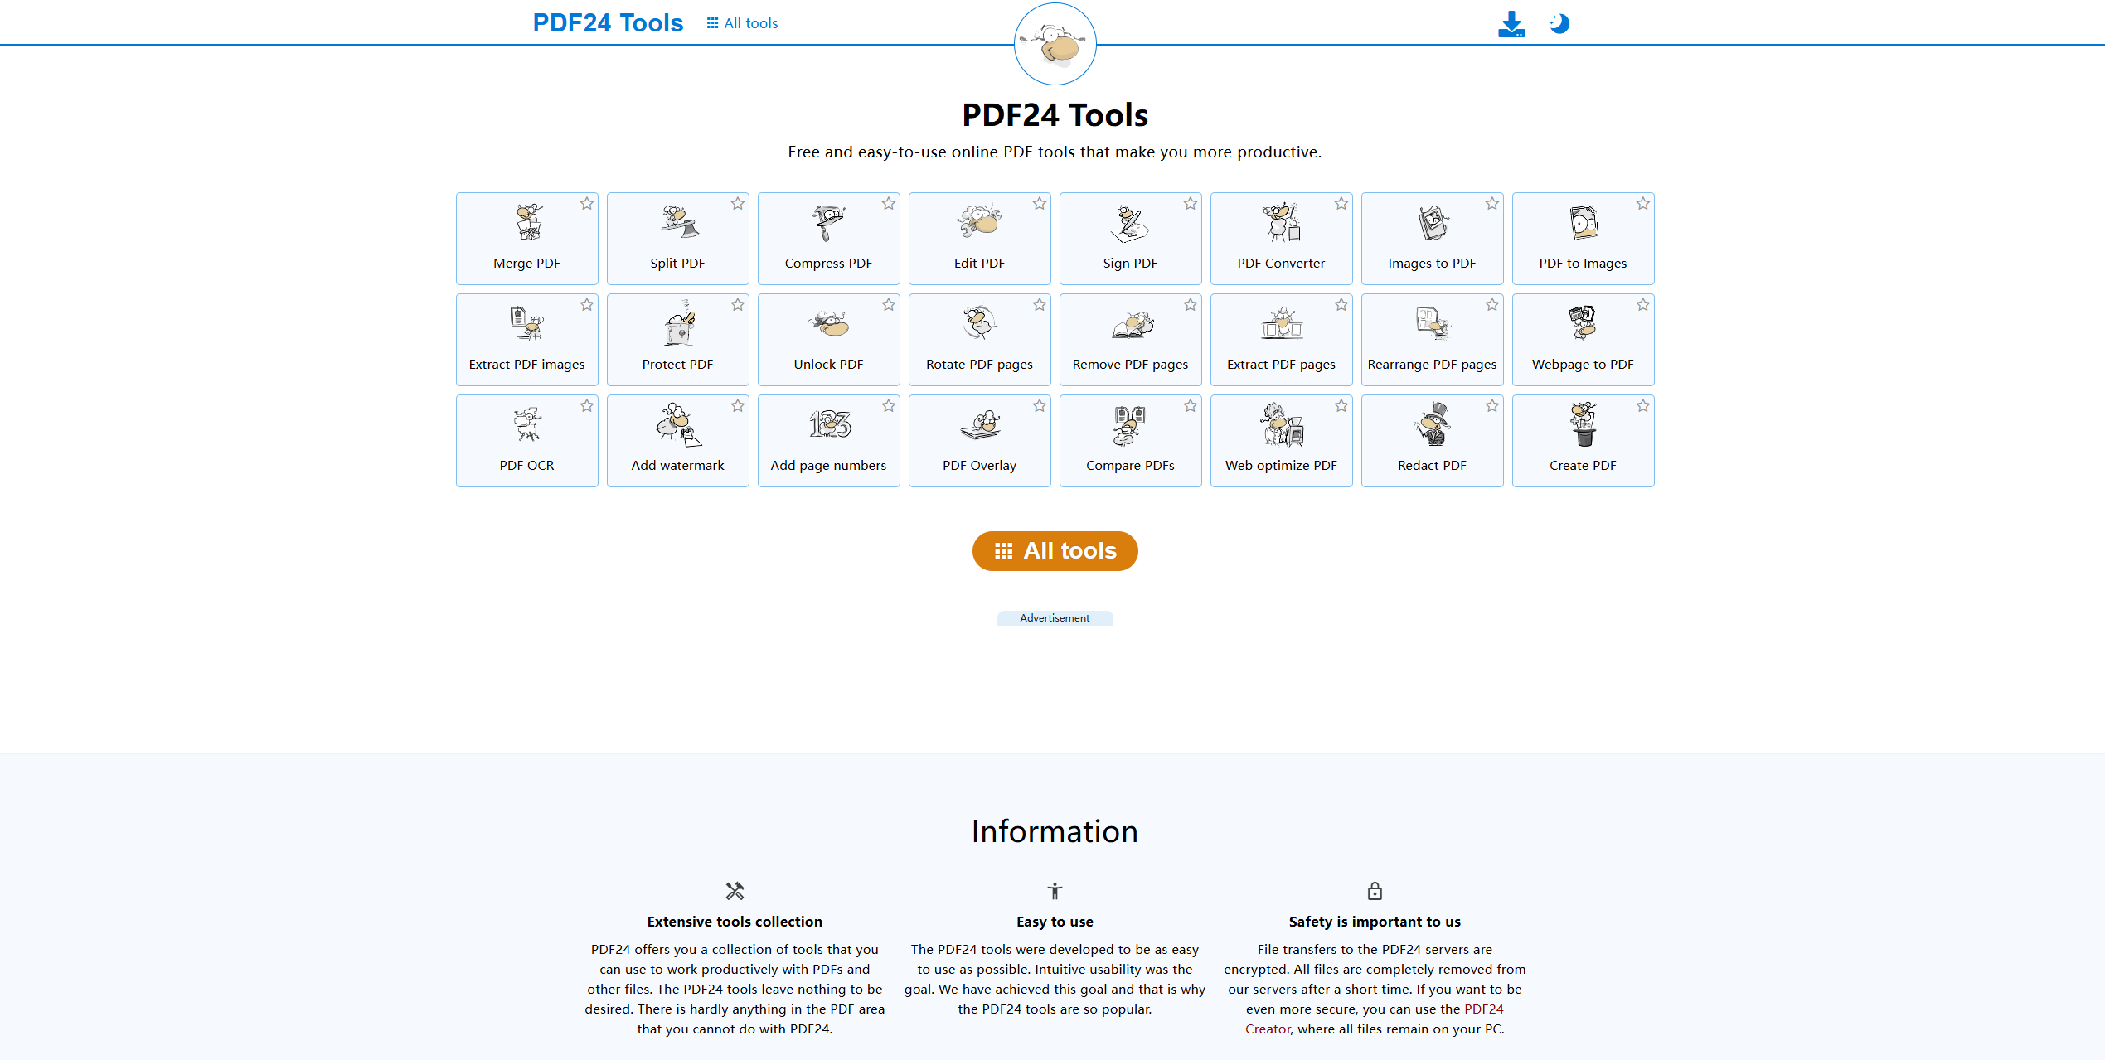Viewport: 2105px width, 1060px height.
Task: Open the Rotate PDF pages tool
Action: pyautogui.click(x=979, y=340)
